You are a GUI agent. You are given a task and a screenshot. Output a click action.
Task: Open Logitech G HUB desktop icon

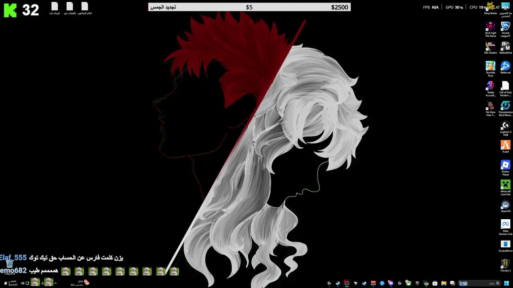click(x=505, y=128)
